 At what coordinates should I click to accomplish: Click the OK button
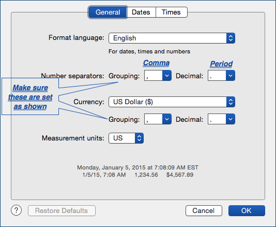247,210
